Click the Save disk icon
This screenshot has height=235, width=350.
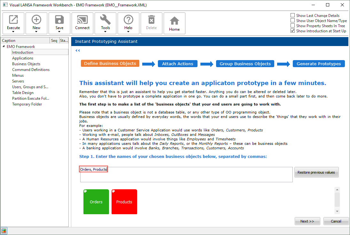tap(59, 20)
